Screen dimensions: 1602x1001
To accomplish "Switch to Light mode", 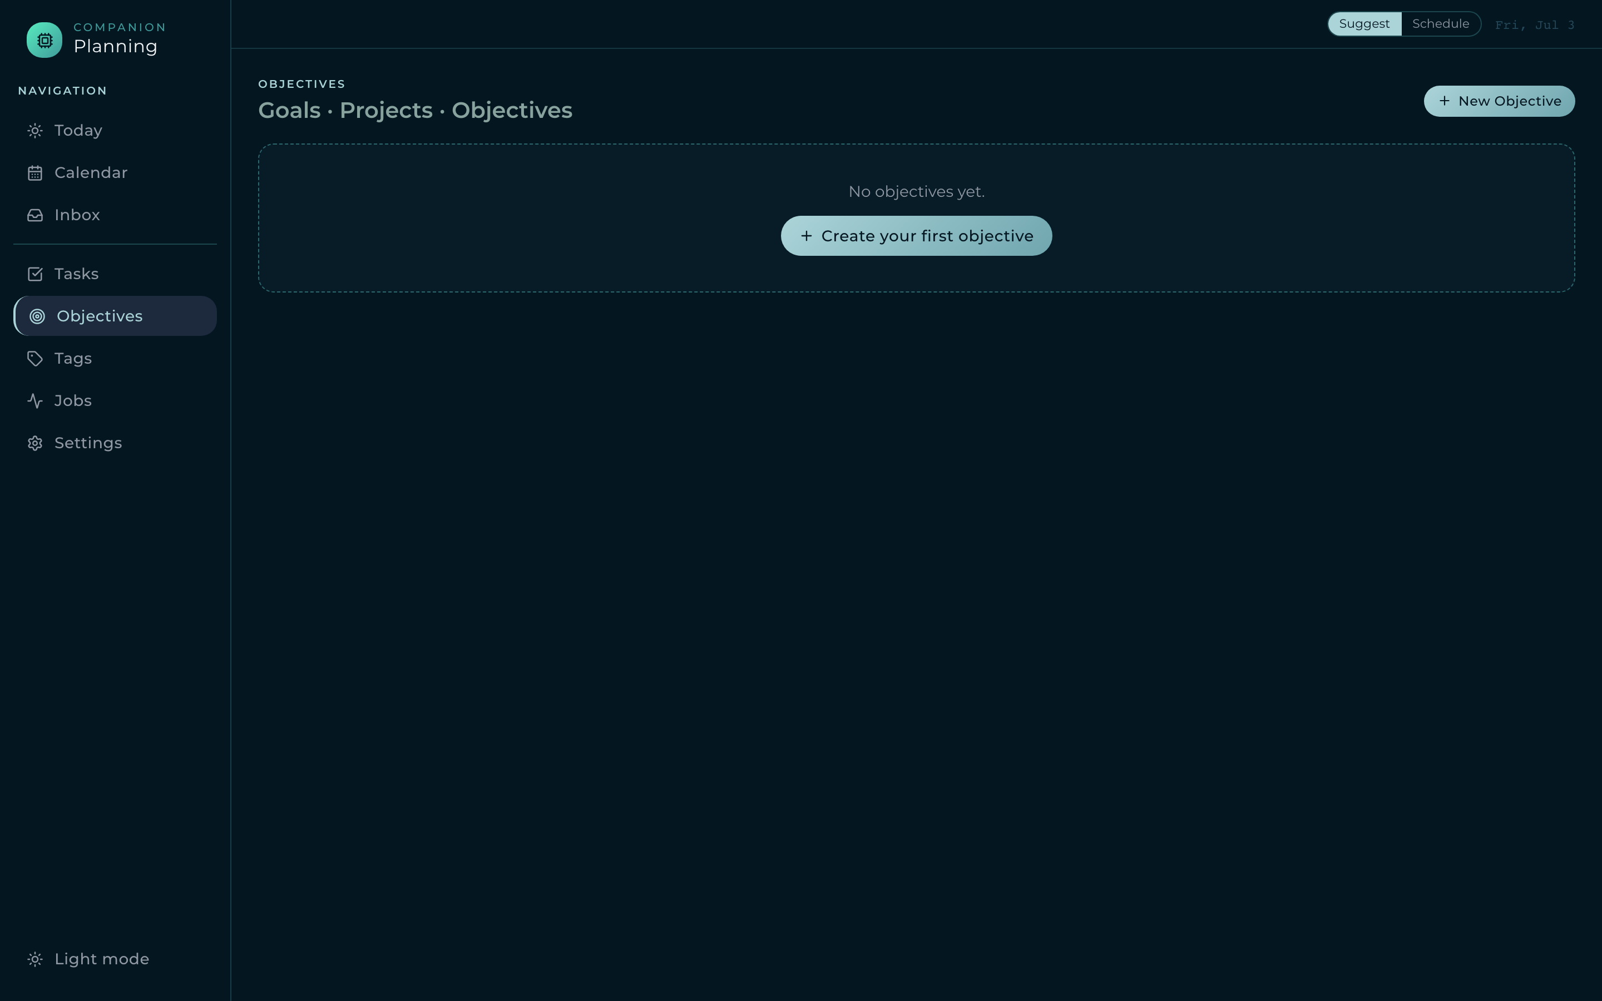I will point(115,959).
